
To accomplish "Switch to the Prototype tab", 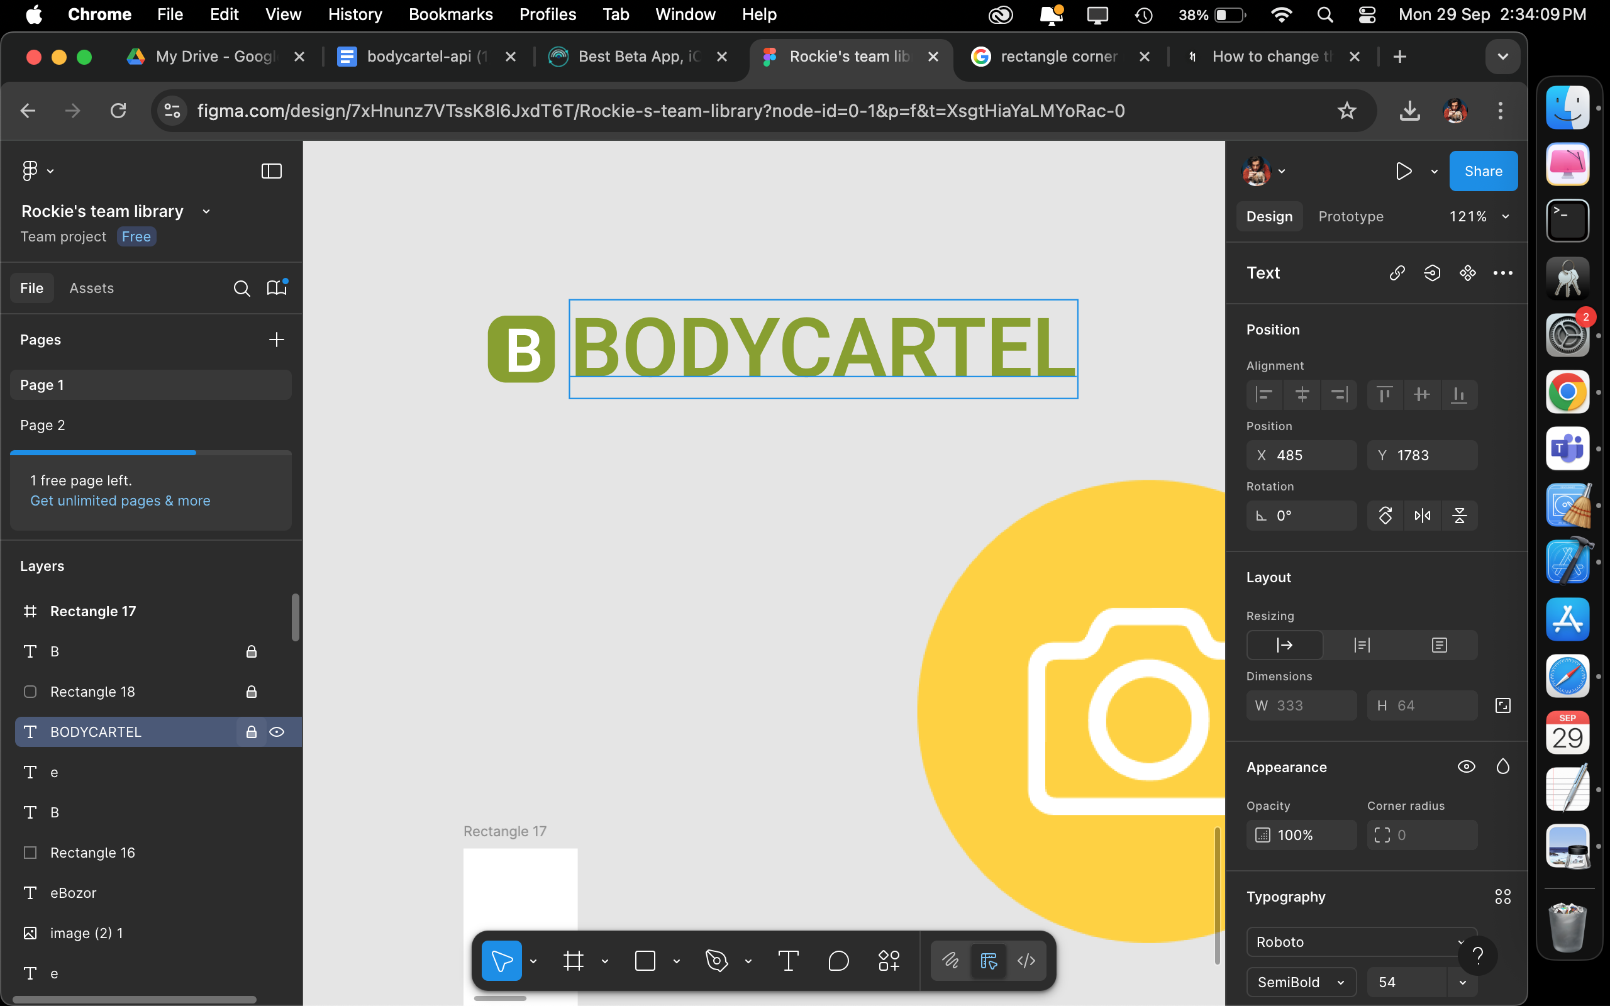I will tap(1350, 217).
